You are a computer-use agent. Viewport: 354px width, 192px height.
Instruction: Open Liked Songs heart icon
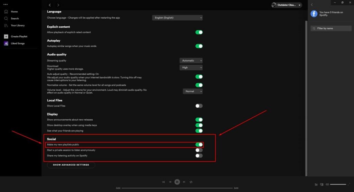(x=6, y=43)
